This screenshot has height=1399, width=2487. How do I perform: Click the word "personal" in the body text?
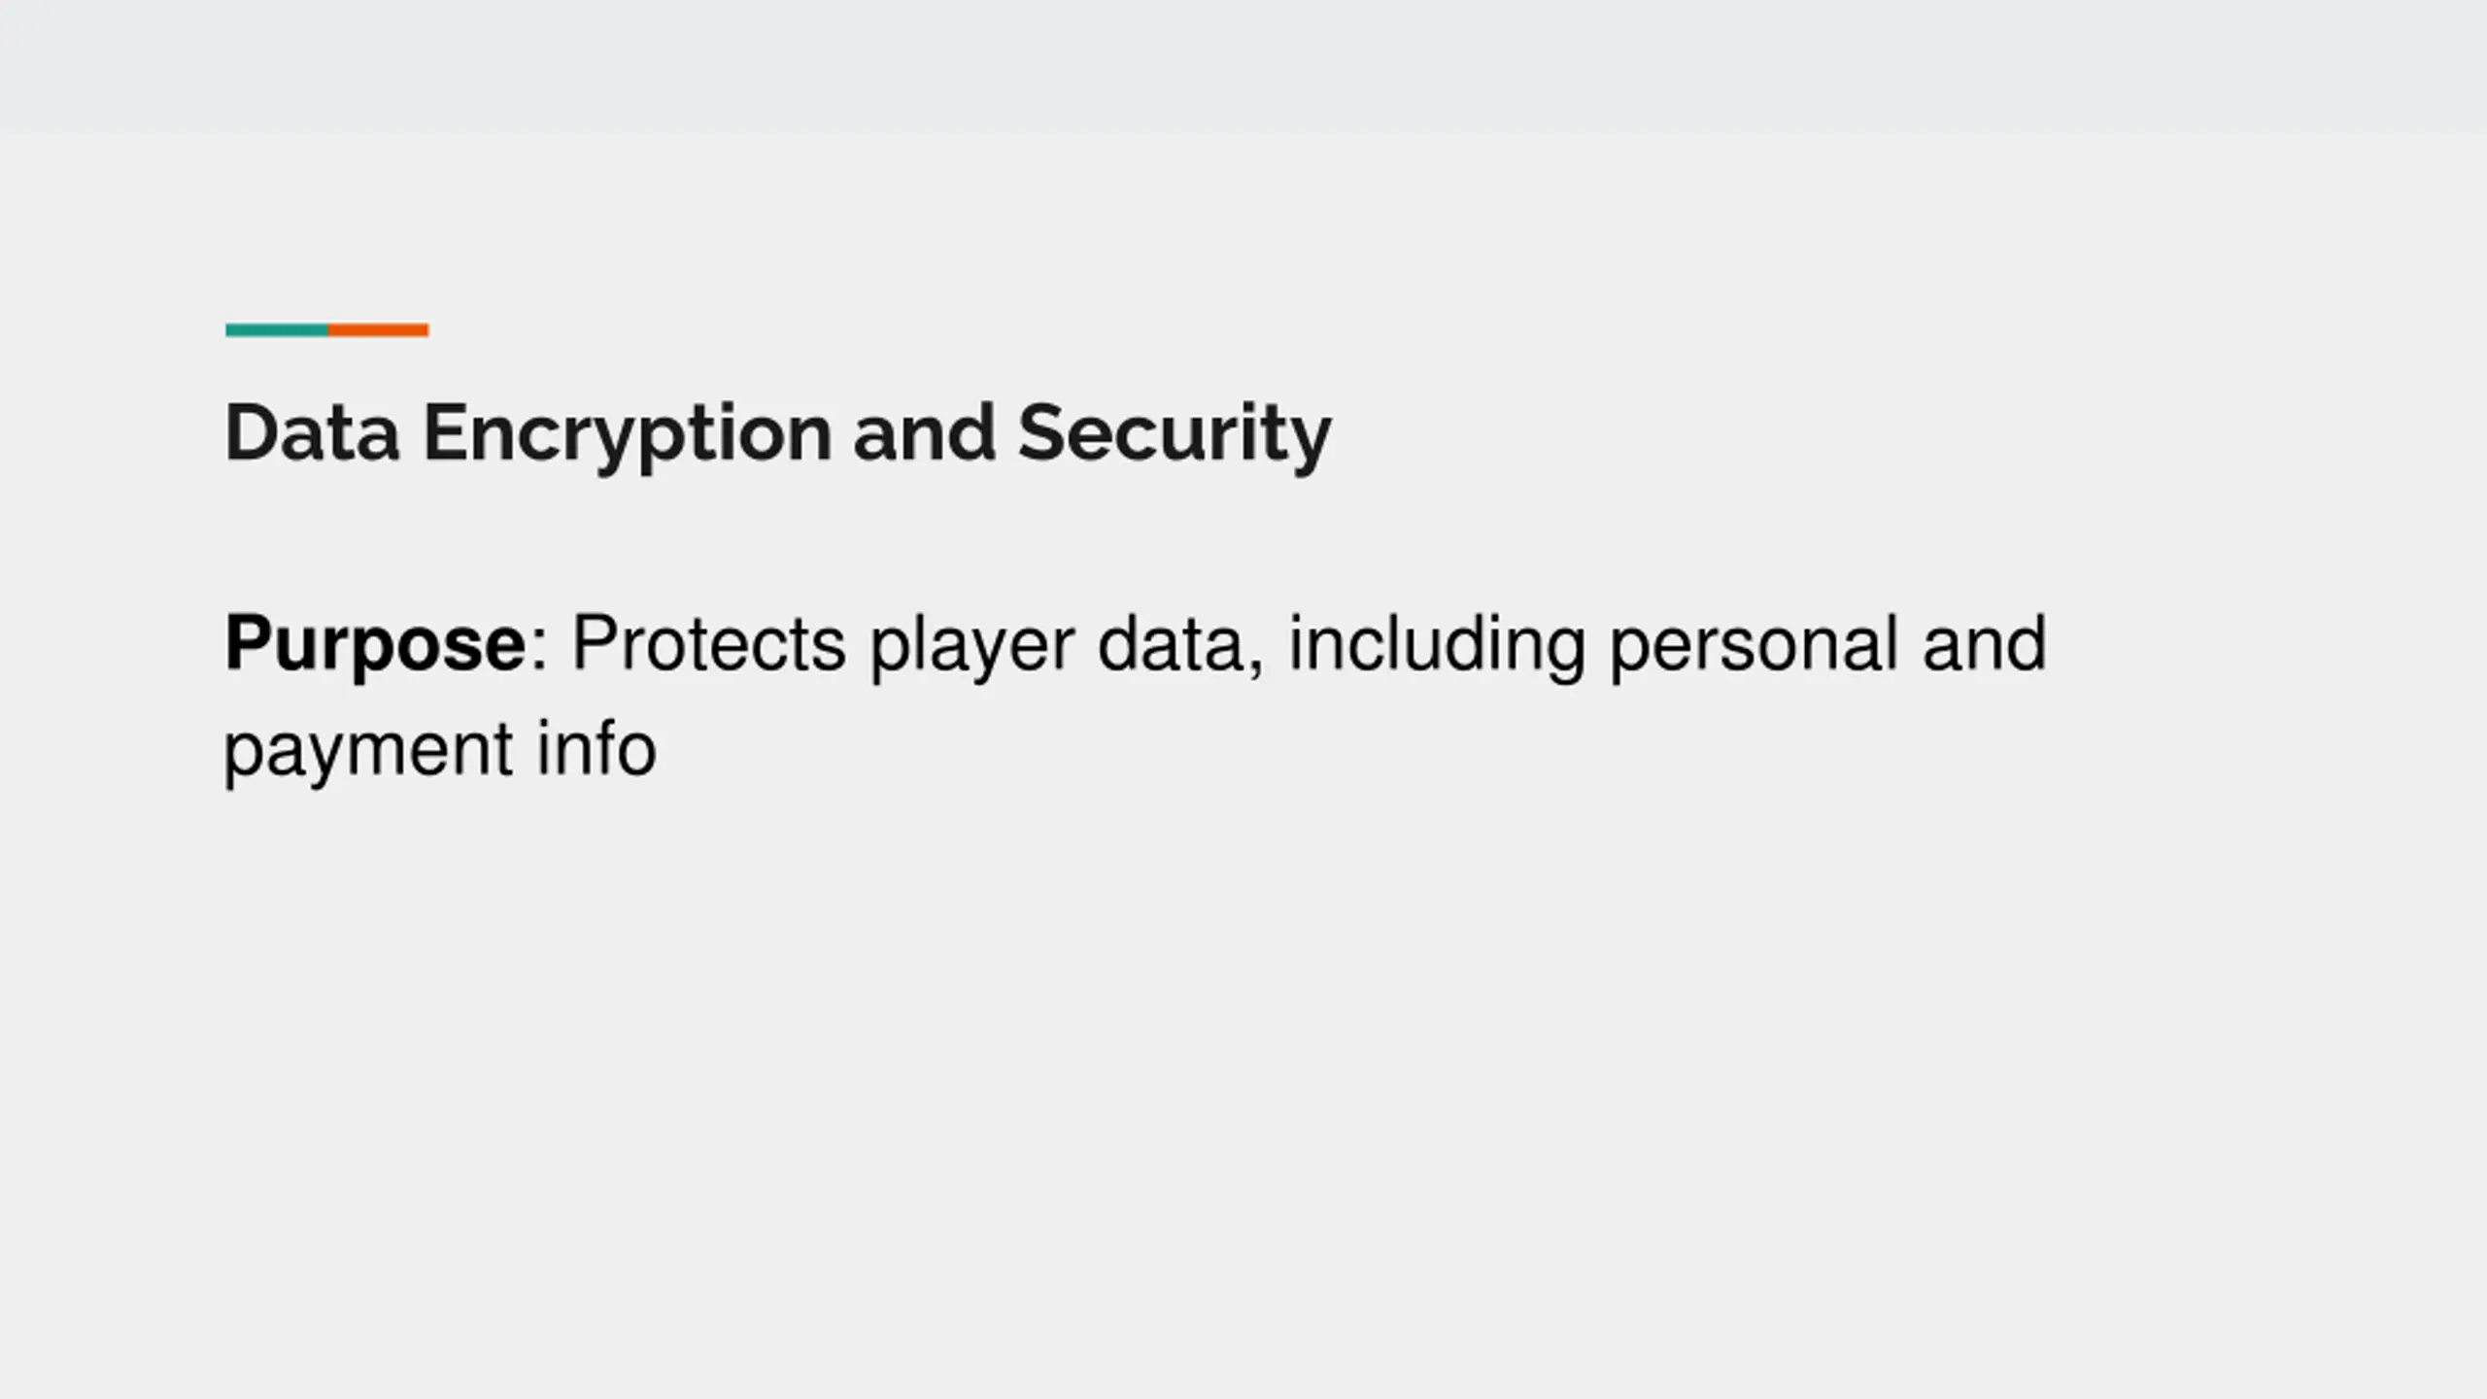[x=1754, y=645]
